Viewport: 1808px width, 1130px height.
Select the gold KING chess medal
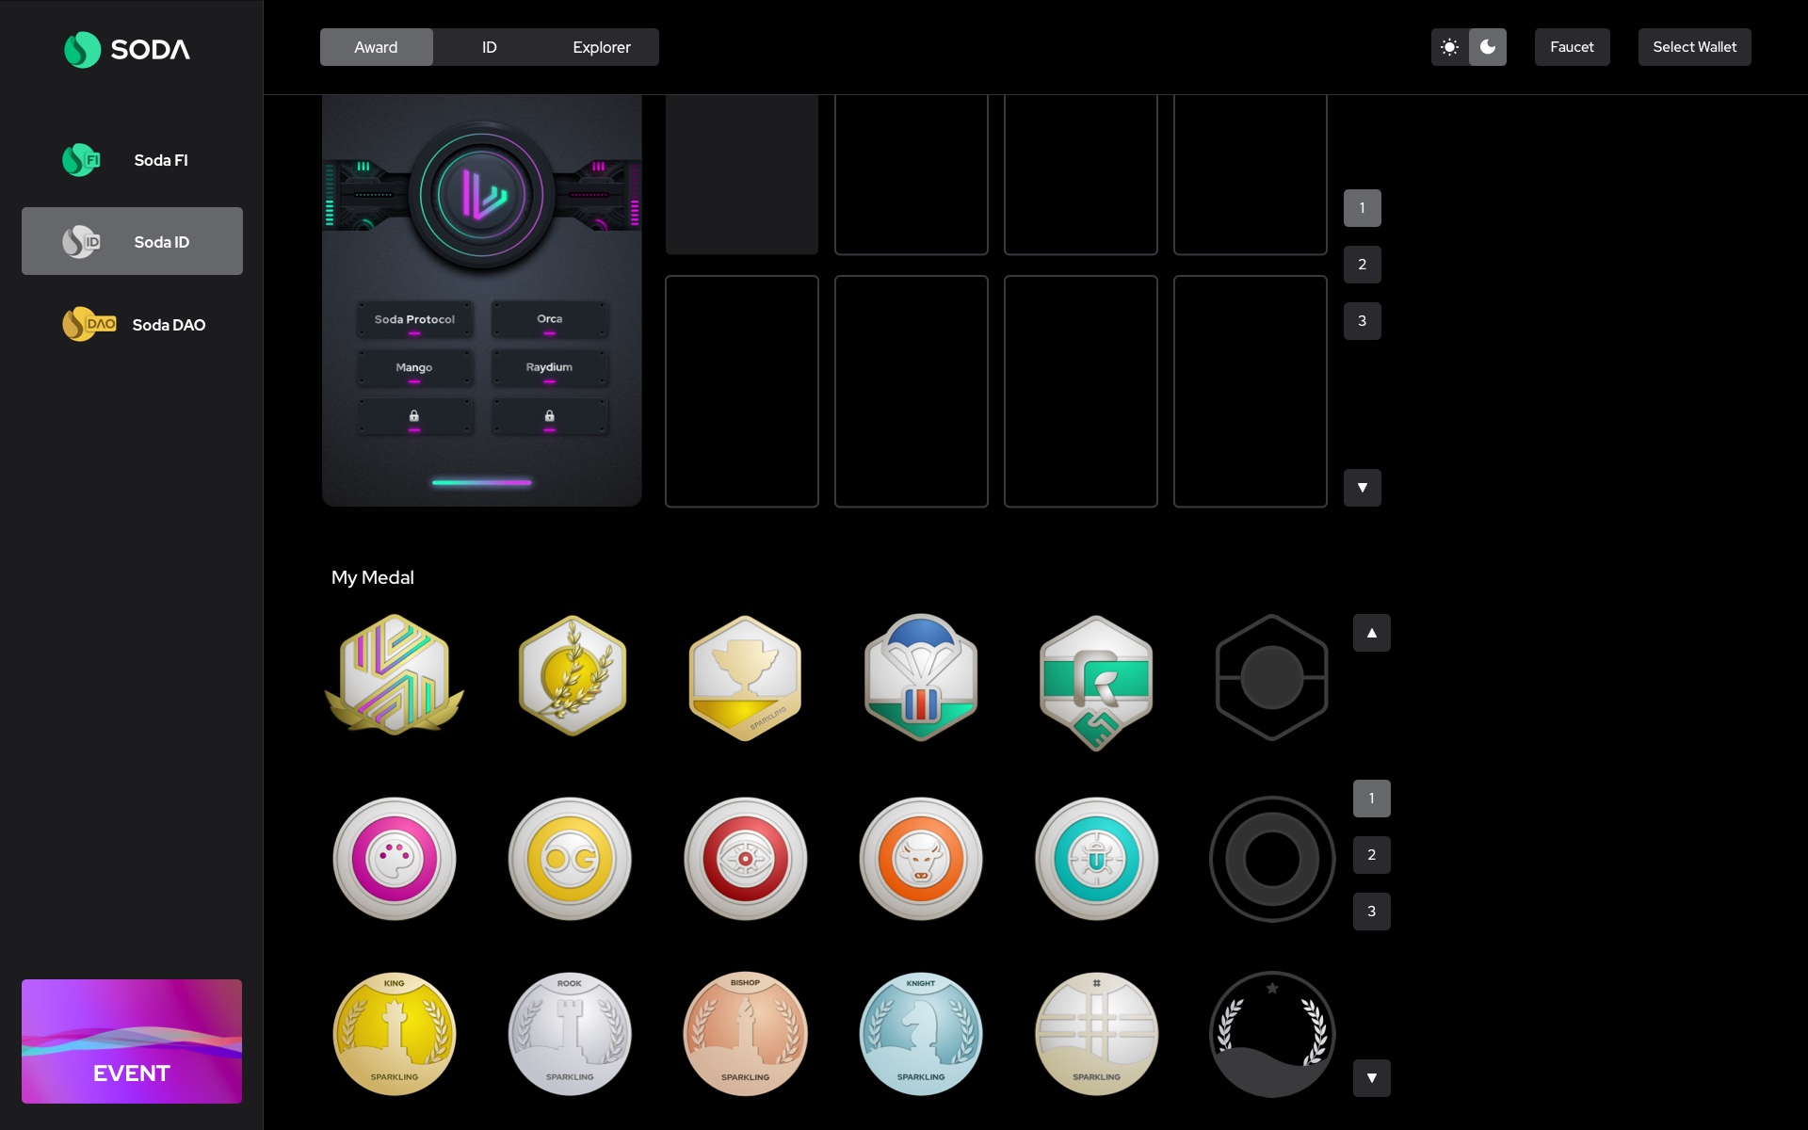395,1034
